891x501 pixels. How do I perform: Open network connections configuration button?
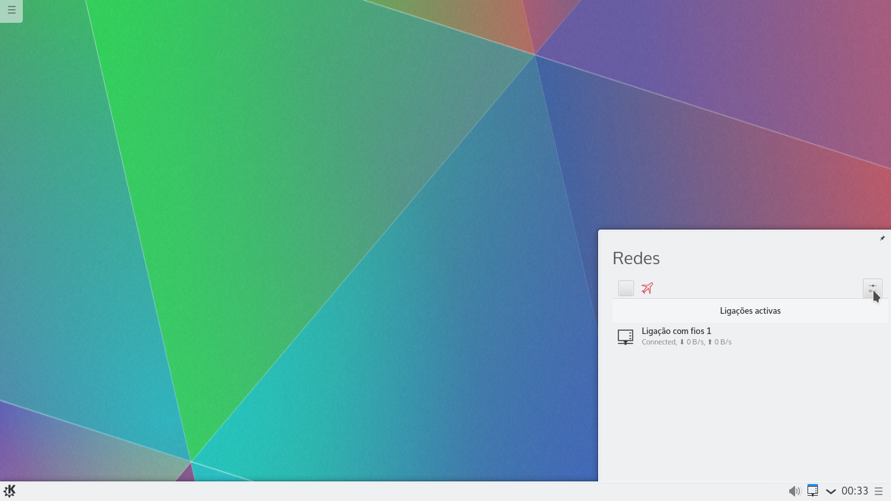(x=872, y=288)
